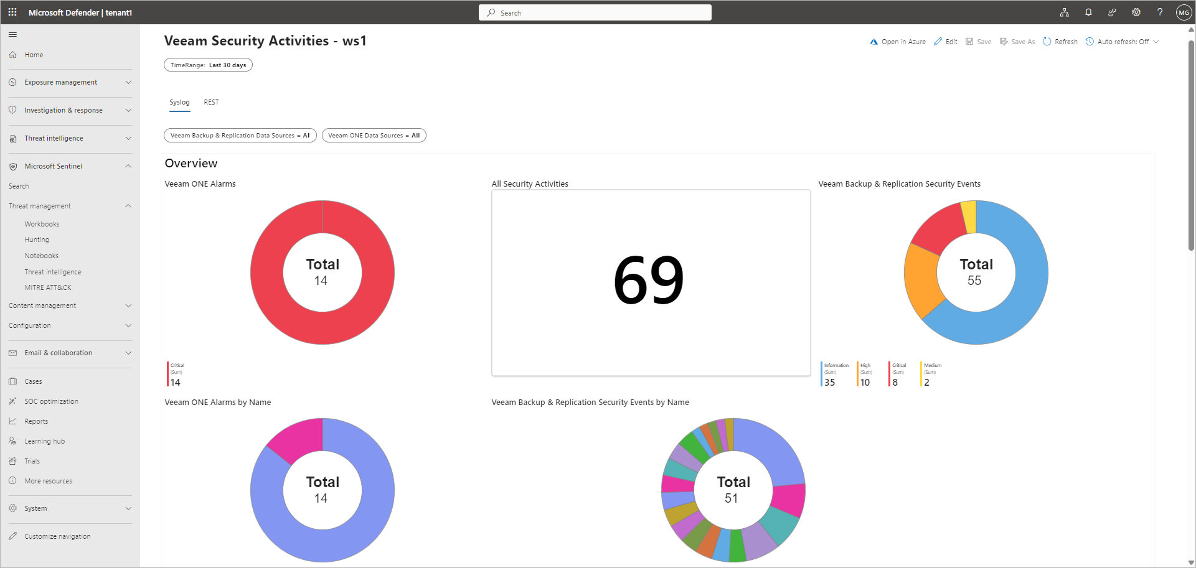This screenshot has height=568, width=1196.
Task: Open the app launcher waffle icon
Action: tap(12, 12)
